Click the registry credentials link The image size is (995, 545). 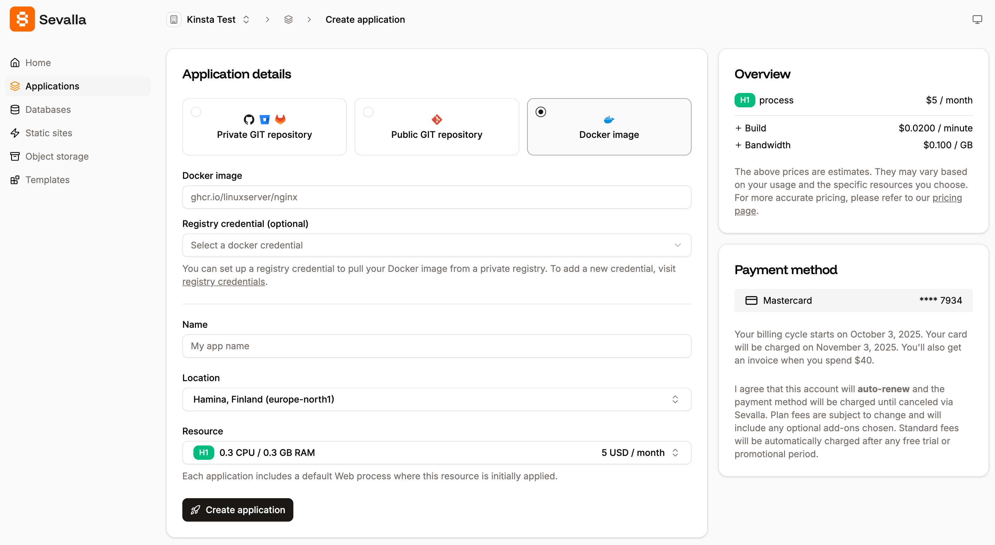[x=223, y=282]
